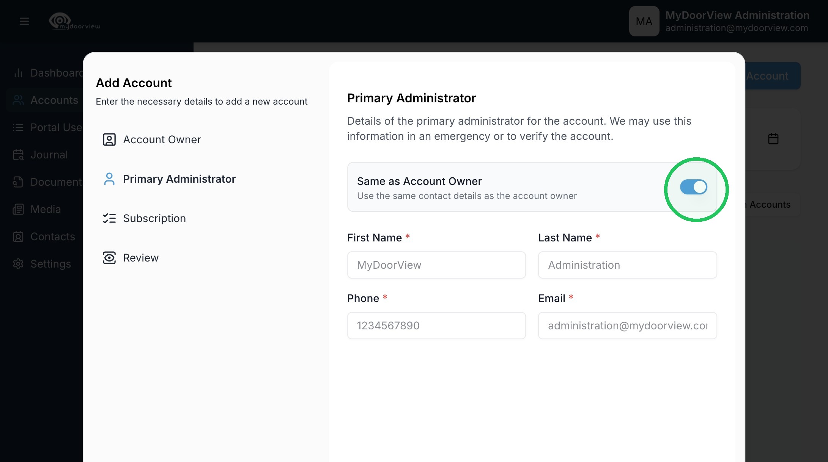This screenshot has width=828, height=462.
Task: Click the Add Account dialog title
Action: [x=134, y=83]
